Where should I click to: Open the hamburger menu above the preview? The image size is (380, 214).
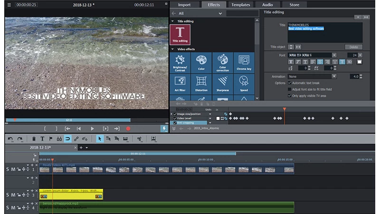point(9,5)
